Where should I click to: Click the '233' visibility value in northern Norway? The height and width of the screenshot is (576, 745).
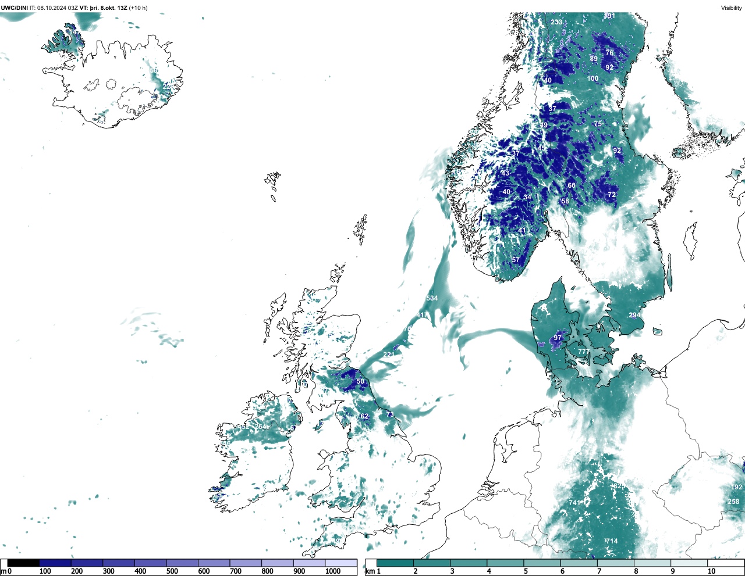click(x=556, y=23)
